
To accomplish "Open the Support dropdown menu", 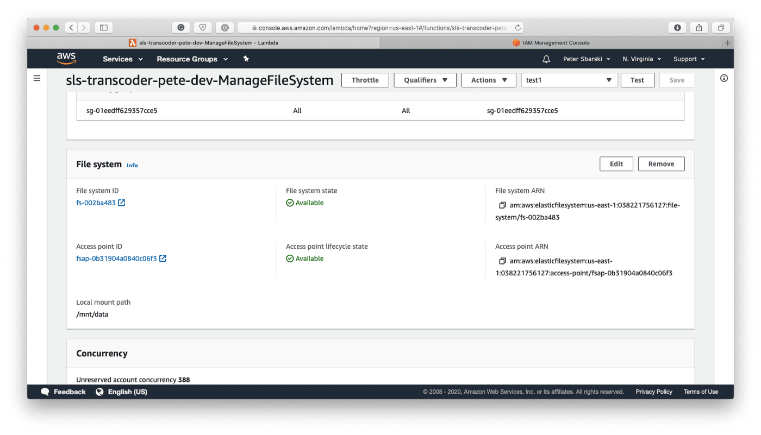I will [689, 59].
